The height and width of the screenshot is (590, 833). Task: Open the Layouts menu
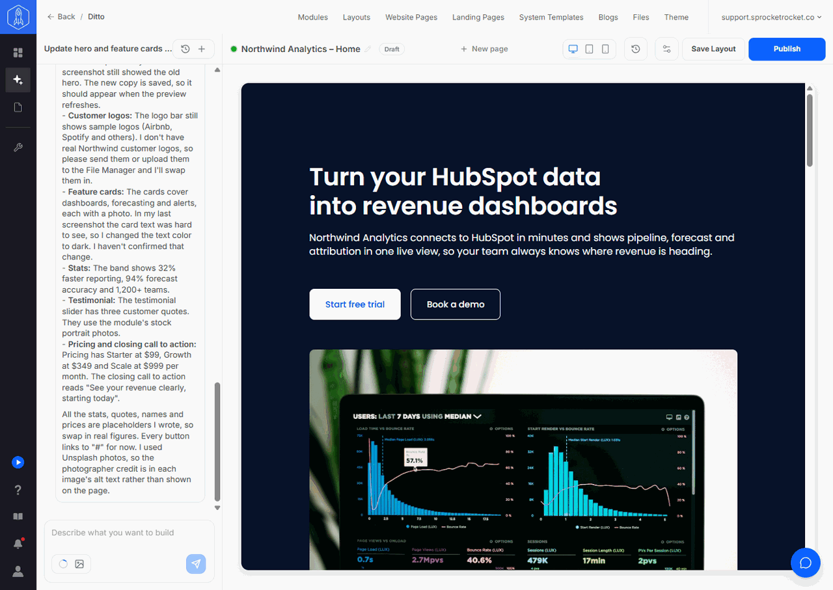[x=357, y=17]
